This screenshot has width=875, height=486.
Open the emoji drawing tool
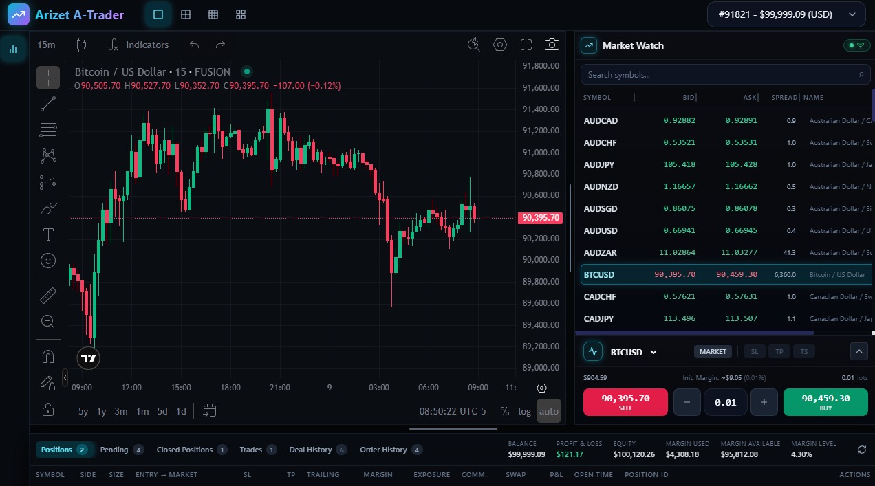pos(47,261)
